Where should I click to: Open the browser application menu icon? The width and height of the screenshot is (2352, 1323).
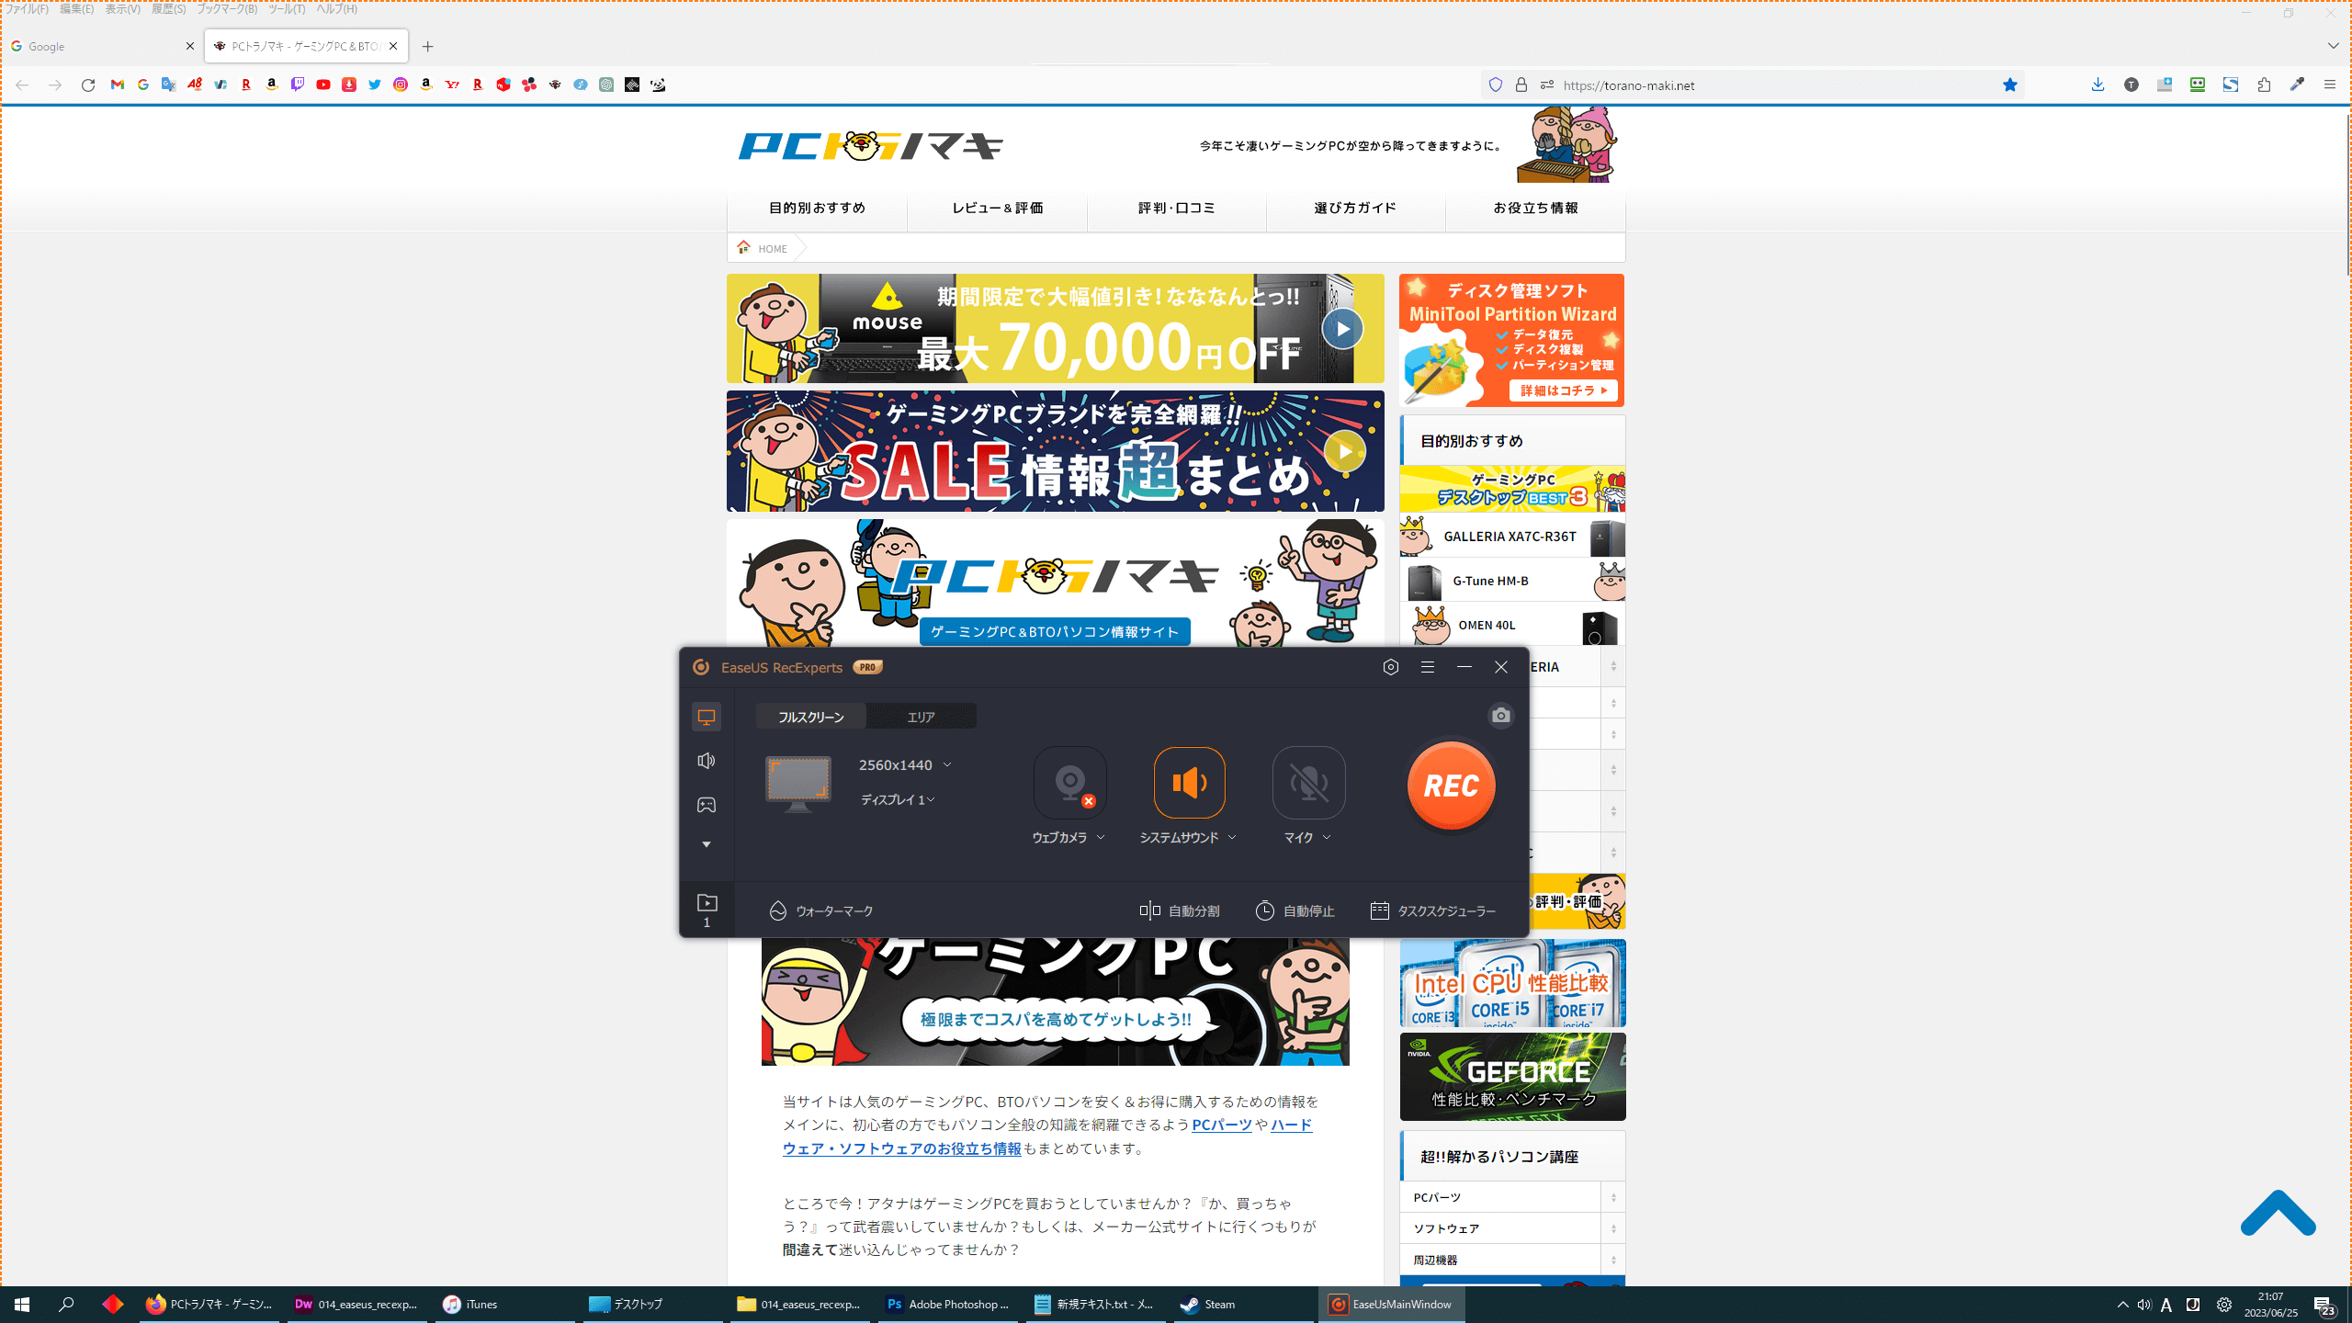(2329, 85)
